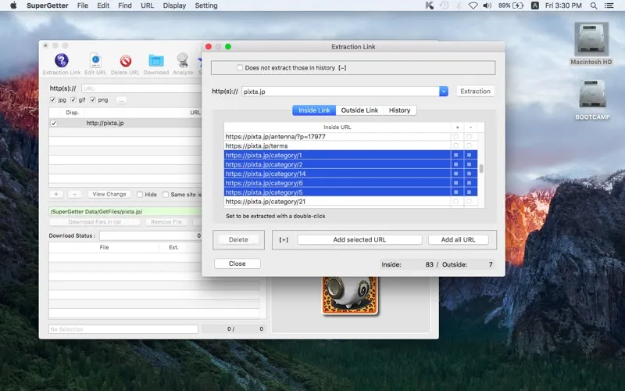The height and width of the screenshot is (391, 625).
Task: Click the Bluetooth menu bar icon
Action: coord(459,5)
